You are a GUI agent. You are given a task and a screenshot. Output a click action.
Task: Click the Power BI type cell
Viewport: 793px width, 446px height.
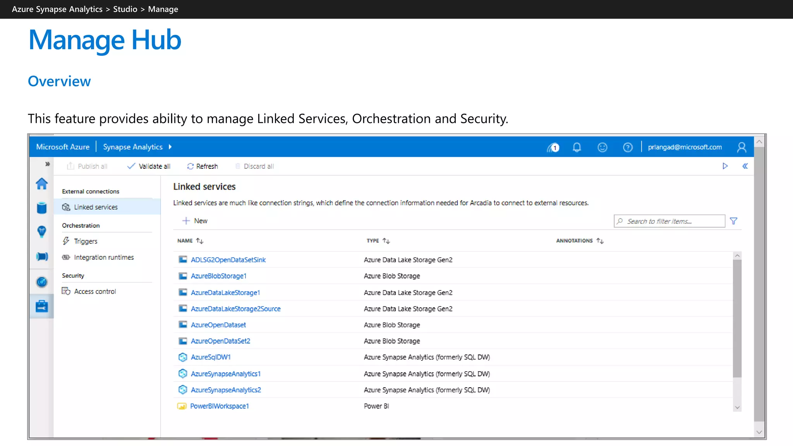point(376,406)
